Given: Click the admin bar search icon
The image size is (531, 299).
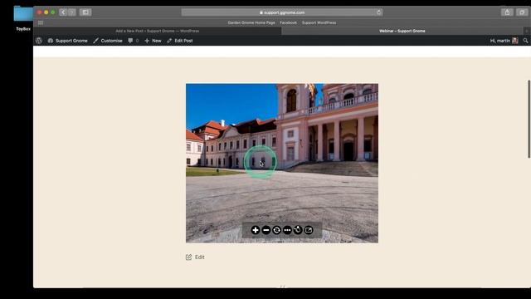Looking at the screenshot, I should click(x=525, y=41).
